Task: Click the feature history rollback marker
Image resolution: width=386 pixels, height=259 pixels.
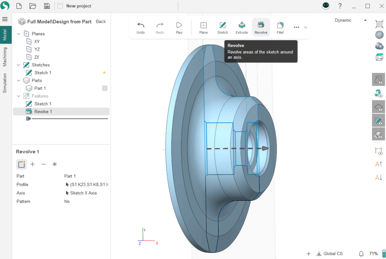Action: (x=29, y=119)
